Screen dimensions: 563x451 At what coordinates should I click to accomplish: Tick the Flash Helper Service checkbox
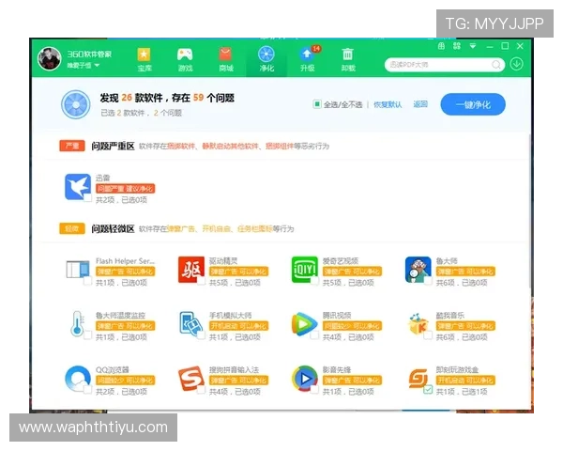[x=87, y=281]
